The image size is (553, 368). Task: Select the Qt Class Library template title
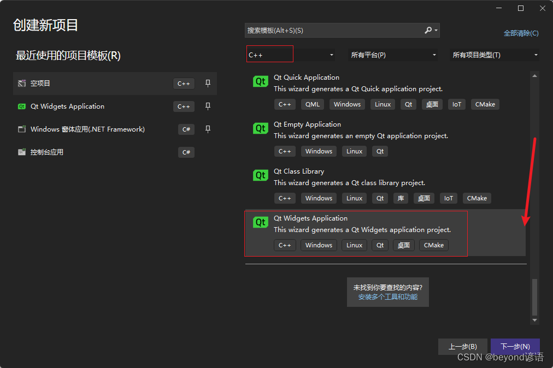coord(299,171)
